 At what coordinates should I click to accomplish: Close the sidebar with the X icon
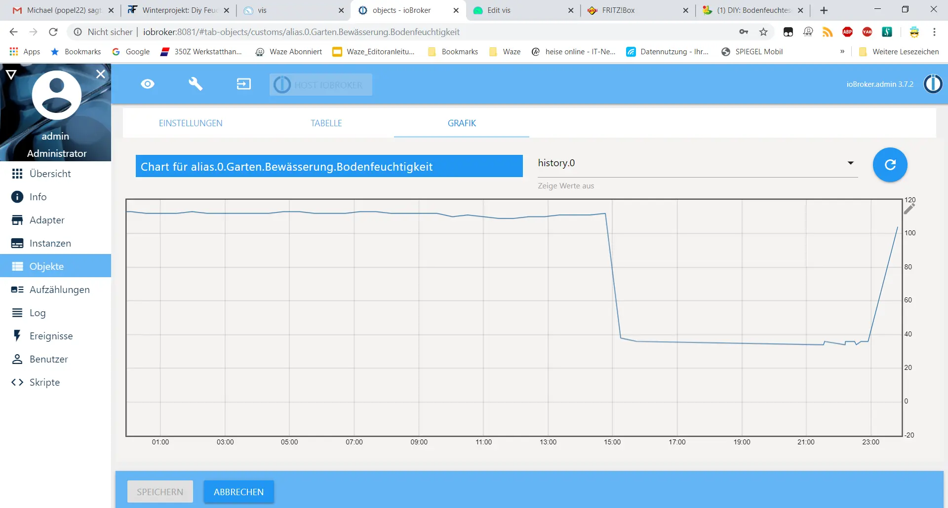tap(101, 74)
